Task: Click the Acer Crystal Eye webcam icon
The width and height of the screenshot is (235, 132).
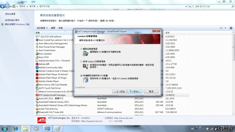Action: [x=37, y=40]
